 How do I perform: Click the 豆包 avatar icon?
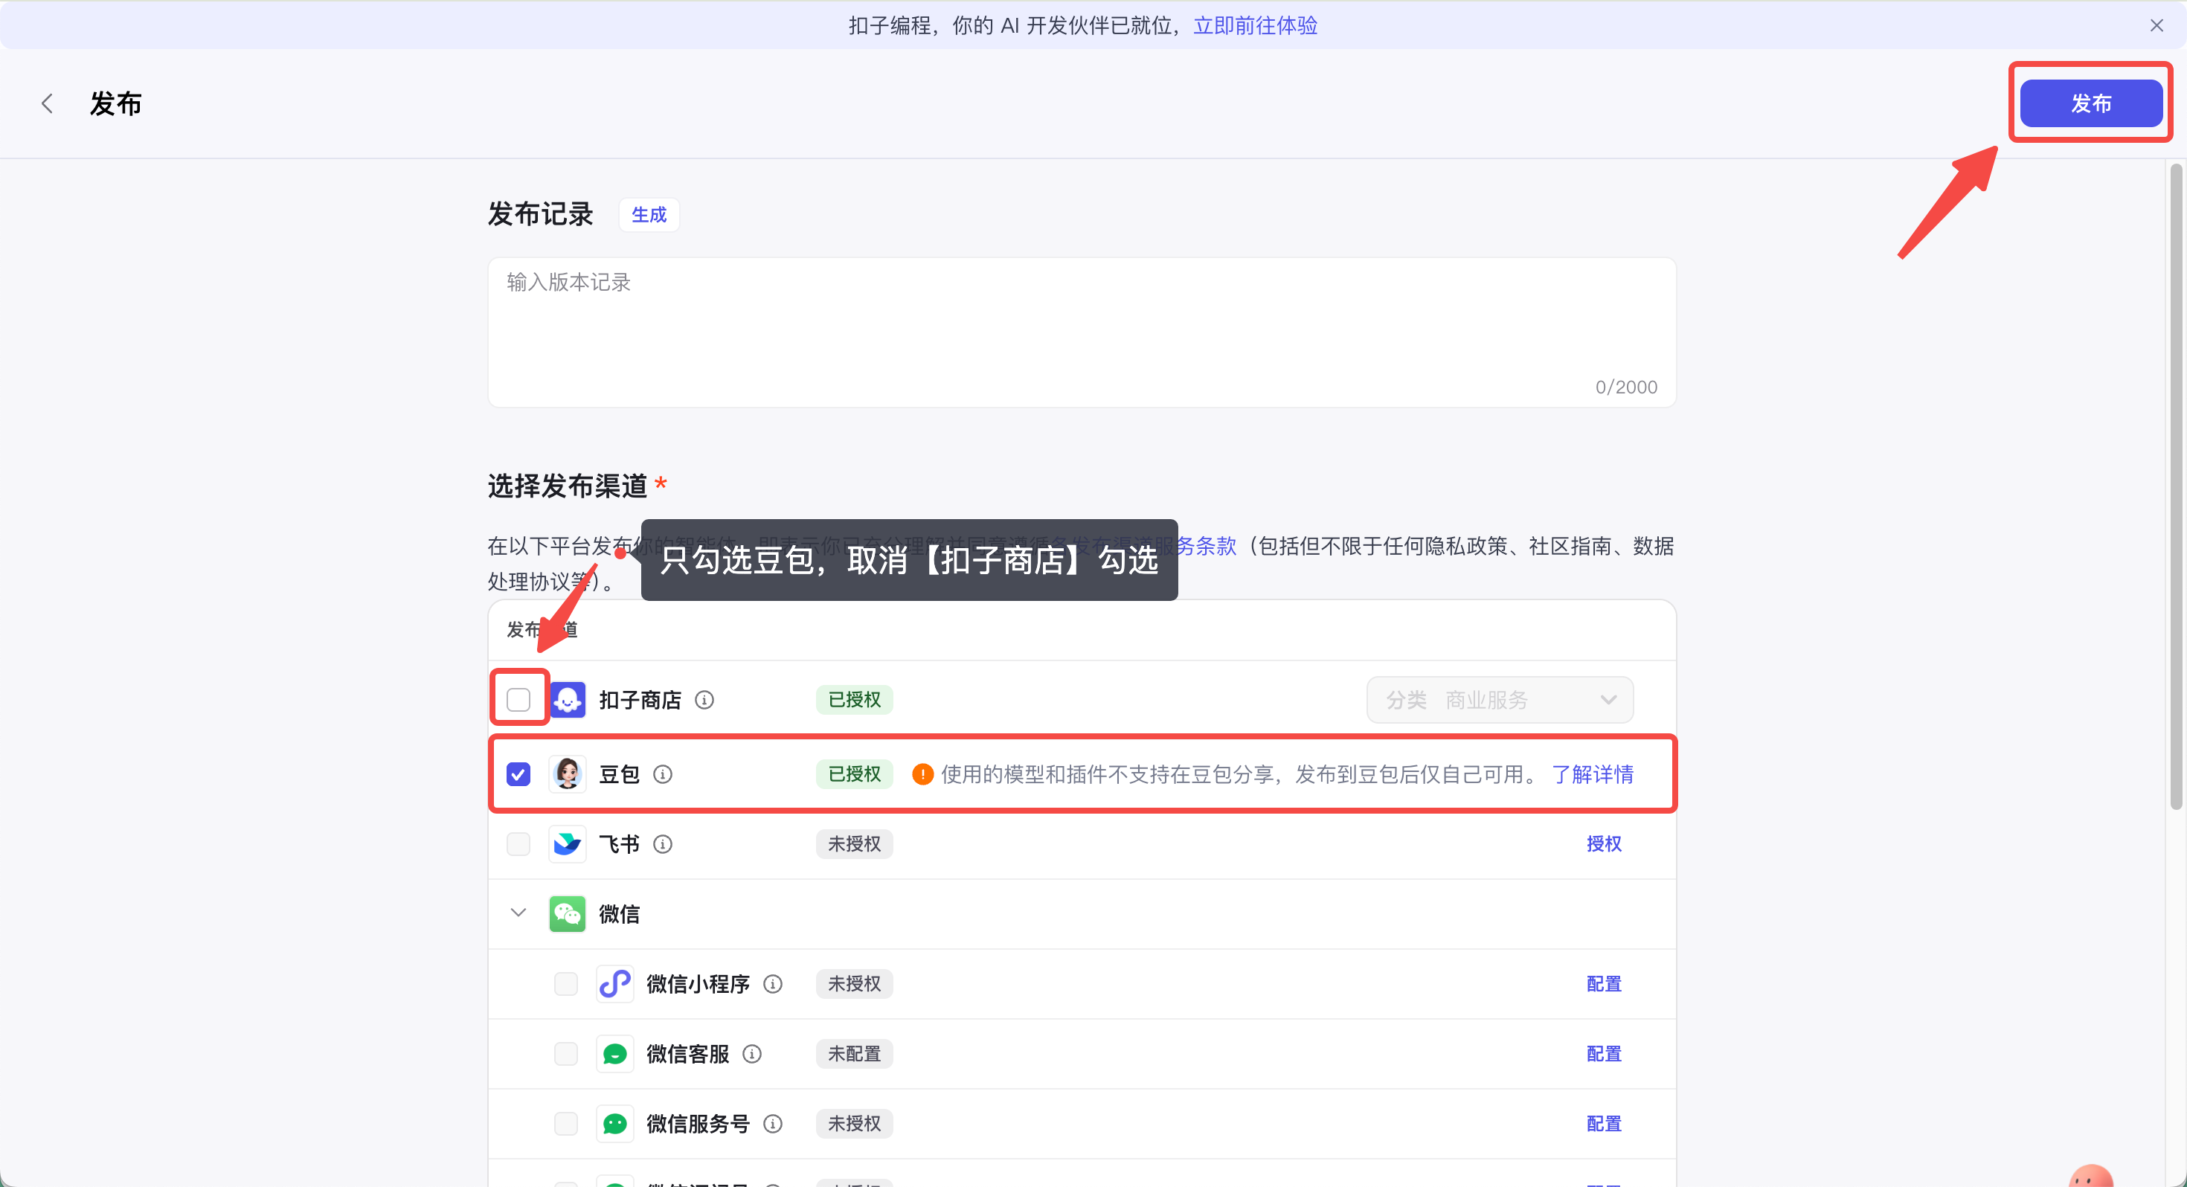point(567,773)
